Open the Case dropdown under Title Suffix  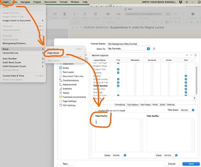point(170,155)
